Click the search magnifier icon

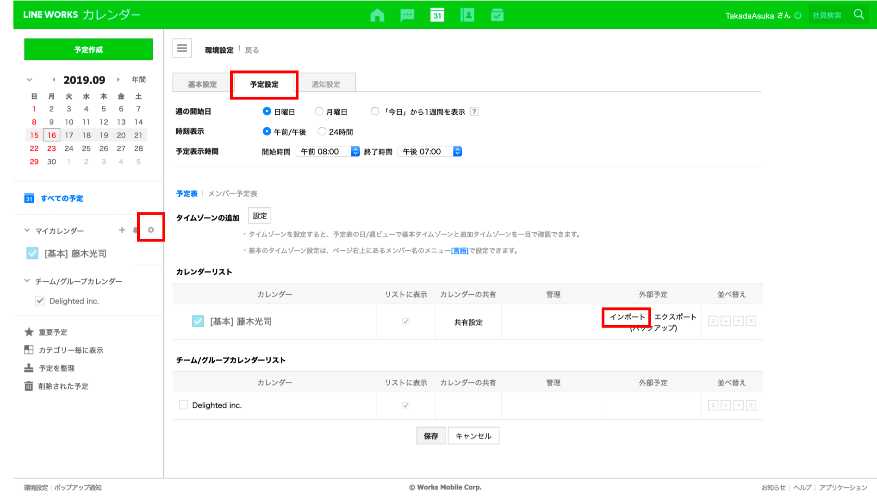(x=858, y=15)
